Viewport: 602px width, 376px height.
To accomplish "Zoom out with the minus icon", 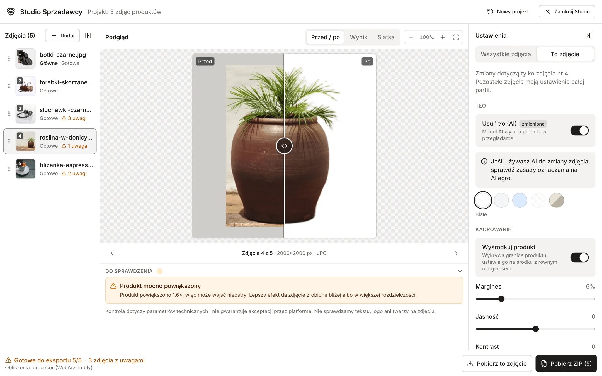I will pos(411,37).
